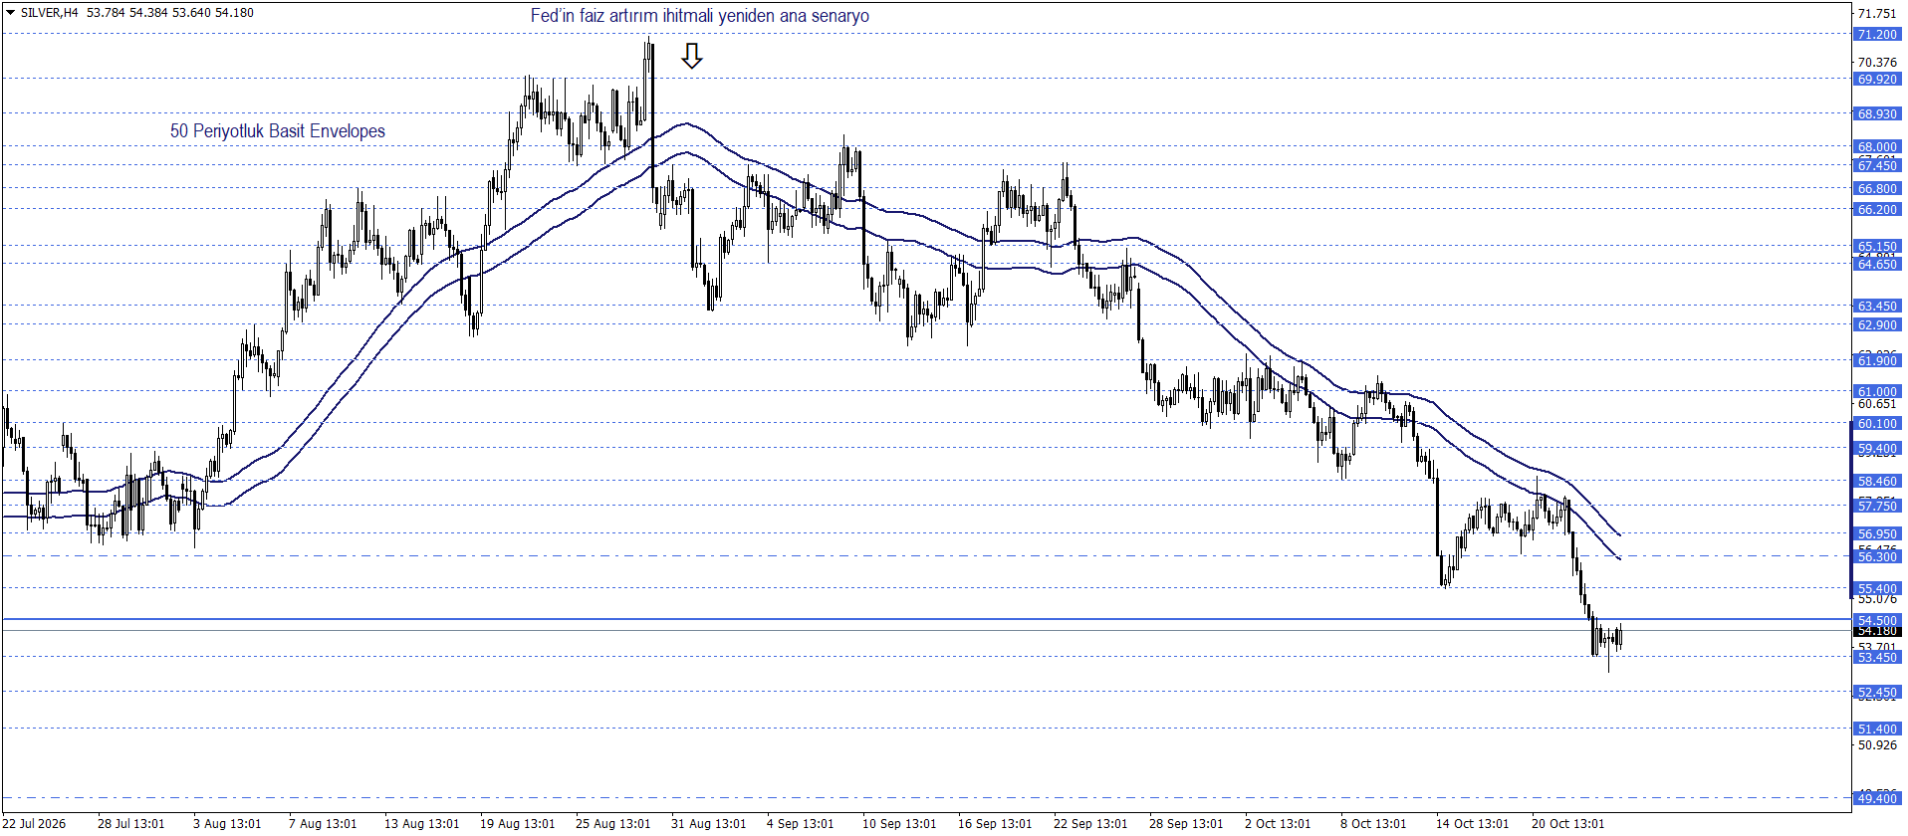Select the 66.800 price level label
This screenshot has height=836, width=1908.
(x=1877, y=189)
